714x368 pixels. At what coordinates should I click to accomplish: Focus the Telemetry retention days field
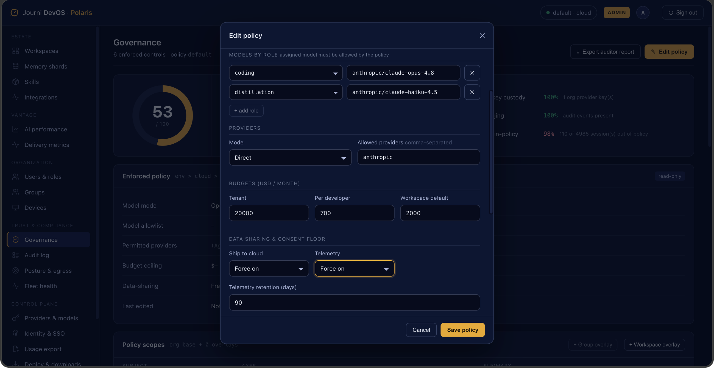point(354,302)
